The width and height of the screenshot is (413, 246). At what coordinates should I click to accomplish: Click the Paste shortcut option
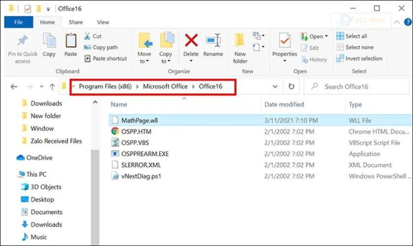point(106,59)
